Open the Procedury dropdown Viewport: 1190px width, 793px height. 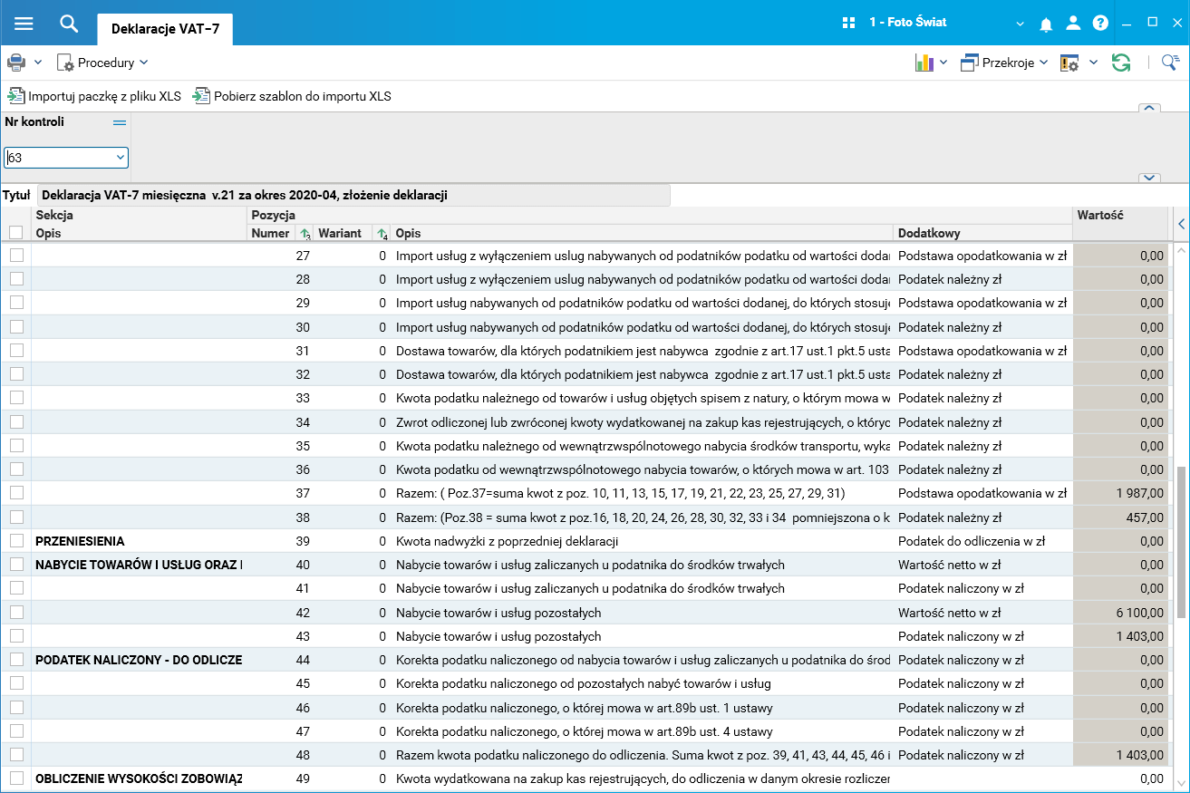(103, 63)
